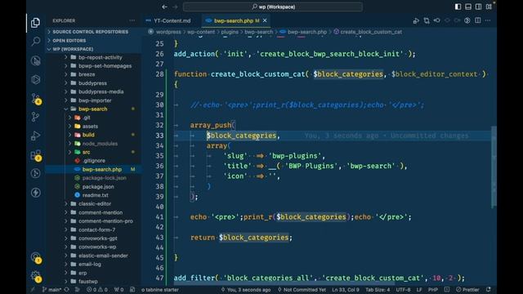
Task: Click Prettier status bar item
Action: point(467,290)
